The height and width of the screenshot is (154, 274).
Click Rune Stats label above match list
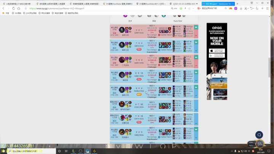coord(178,21)
